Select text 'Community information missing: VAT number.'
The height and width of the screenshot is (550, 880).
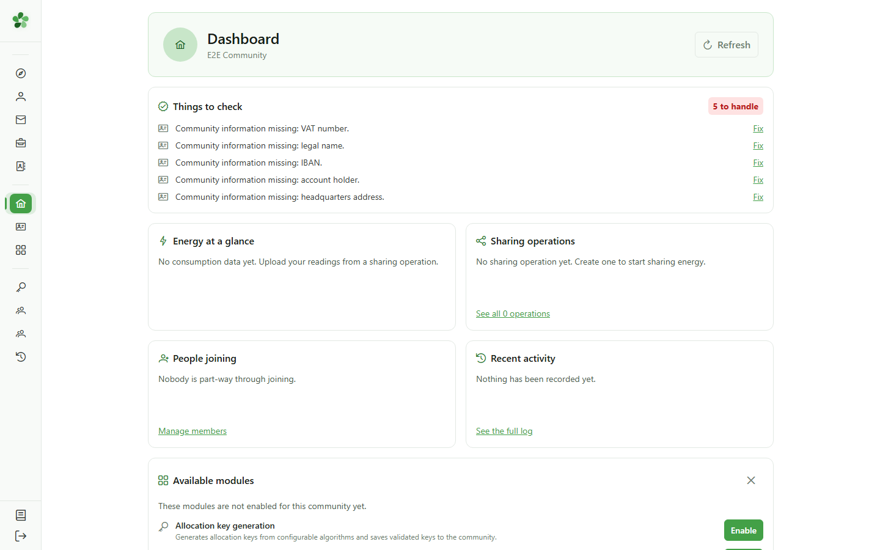[262, 128]
